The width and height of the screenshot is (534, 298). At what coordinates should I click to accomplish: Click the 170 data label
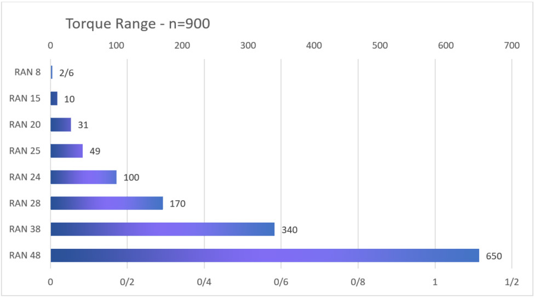(178, 204)
